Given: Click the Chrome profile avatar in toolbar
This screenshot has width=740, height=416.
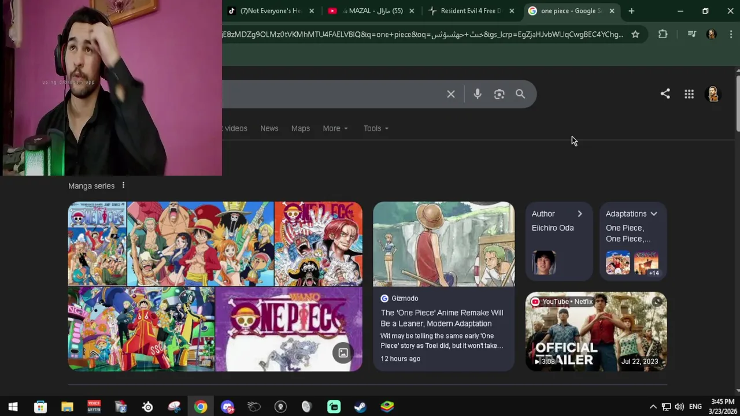Looking at the screenshot, I should 712,34.
